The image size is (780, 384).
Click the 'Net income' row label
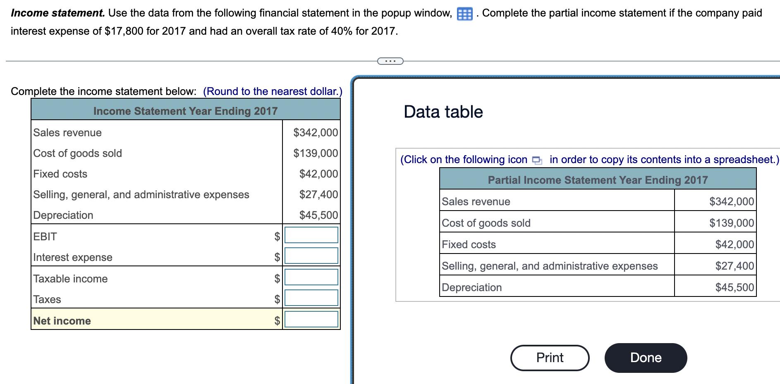(62, 321)
